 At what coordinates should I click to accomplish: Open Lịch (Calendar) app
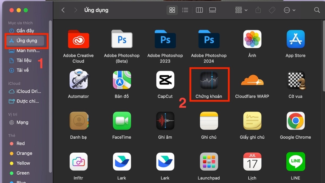[x=252, y=162]
